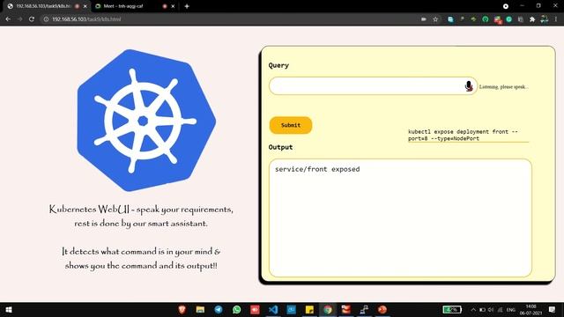This screenshot has height=317, width=564.
Task: Open Brave browser from the taskbar
Action: [x=182, y=309]
